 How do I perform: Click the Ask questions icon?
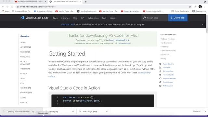tap(160, 71)
